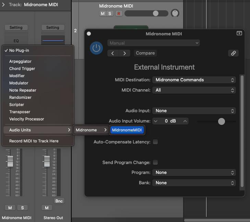Open the MIDI Channel dropdown
The image size is (250, 222).
tap(194, 90)
